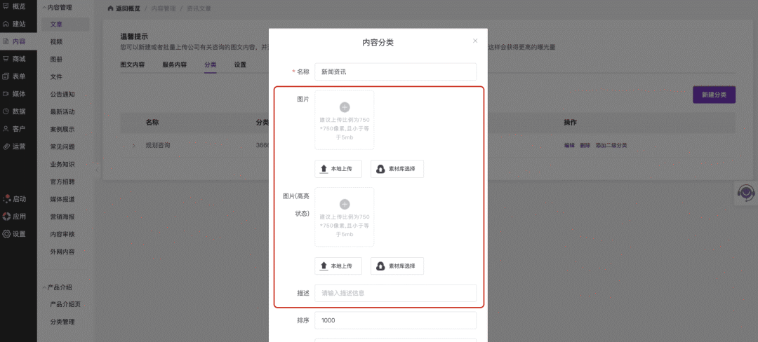
Task: Open customer service headset widget
Action: (746, 193)
